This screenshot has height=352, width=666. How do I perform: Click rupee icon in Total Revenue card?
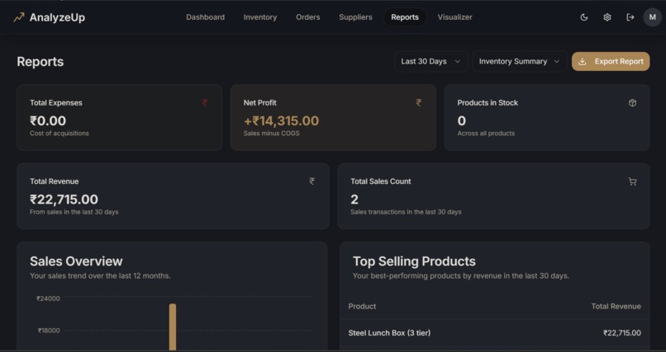312,181
